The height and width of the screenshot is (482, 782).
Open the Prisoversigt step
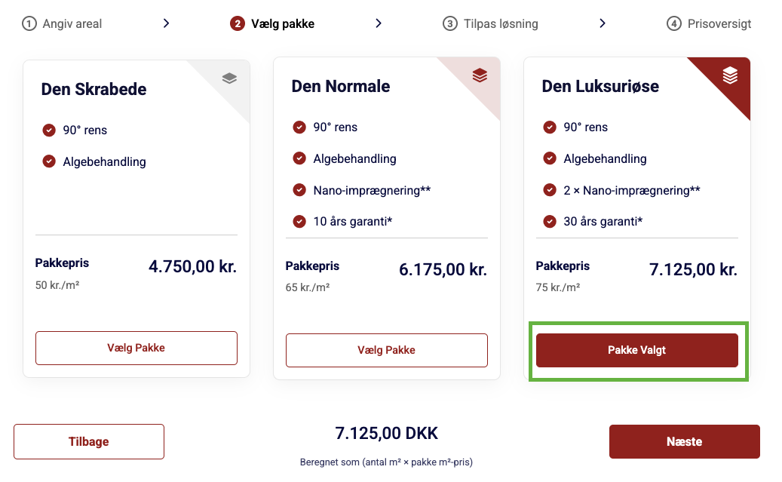tap(719, 23)
